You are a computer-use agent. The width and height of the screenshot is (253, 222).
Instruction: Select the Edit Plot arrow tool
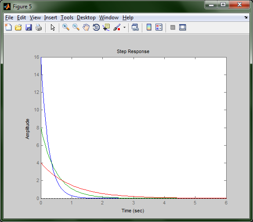(53, 27)
